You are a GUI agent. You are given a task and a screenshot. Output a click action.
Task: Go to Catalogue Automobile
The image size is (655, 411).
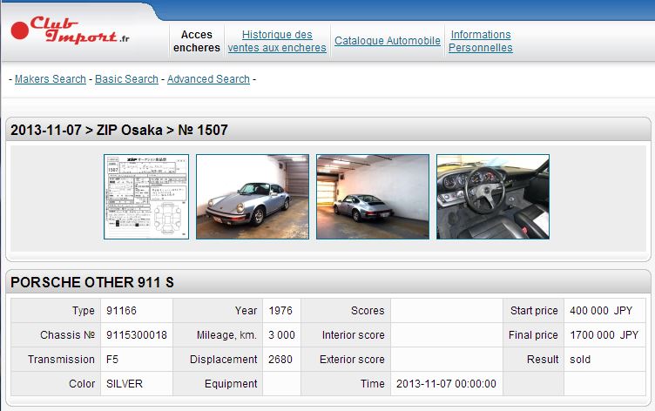388,41
